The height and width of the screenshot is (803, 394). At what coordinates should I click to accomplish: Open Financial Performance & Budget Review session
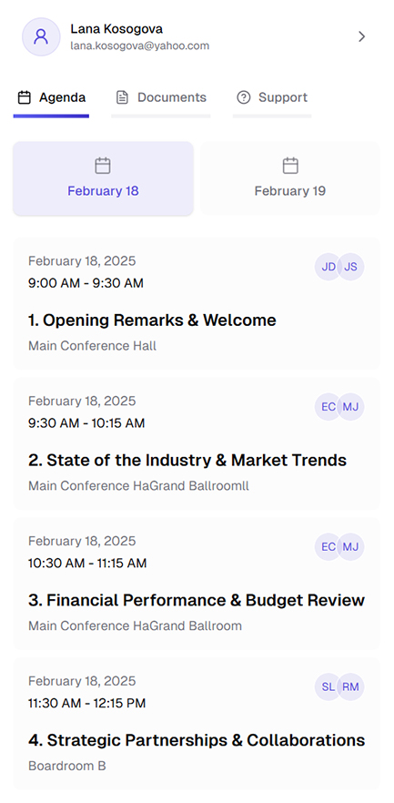(x=197, y=584)
